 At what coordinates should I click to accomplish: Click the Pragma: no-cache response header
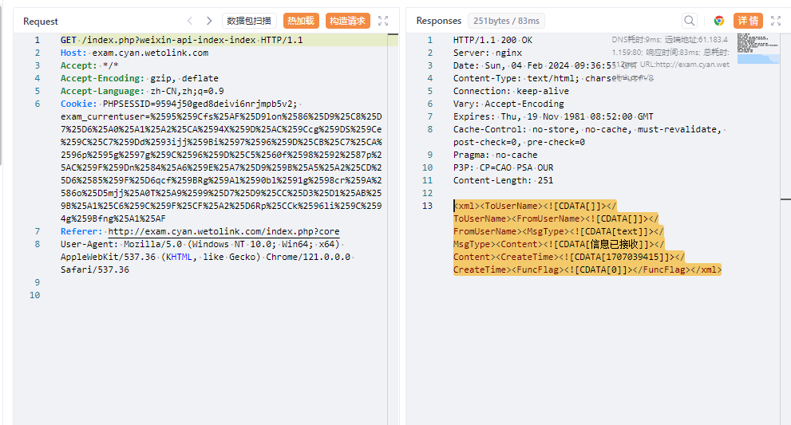[x=495, y=155]
